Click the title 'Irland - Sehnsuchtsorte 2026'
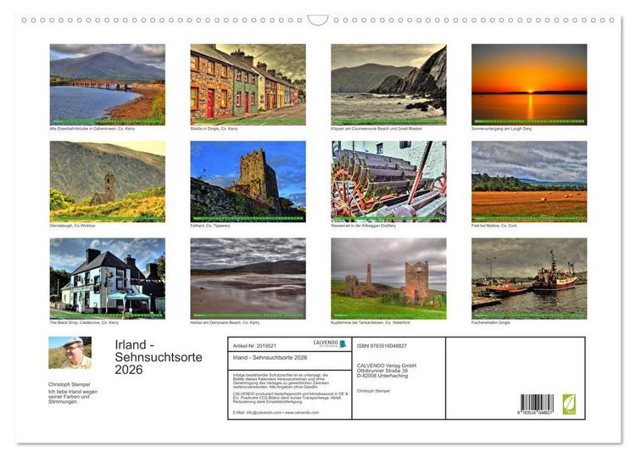Viewport: 636px width, 458px height. 159,357
